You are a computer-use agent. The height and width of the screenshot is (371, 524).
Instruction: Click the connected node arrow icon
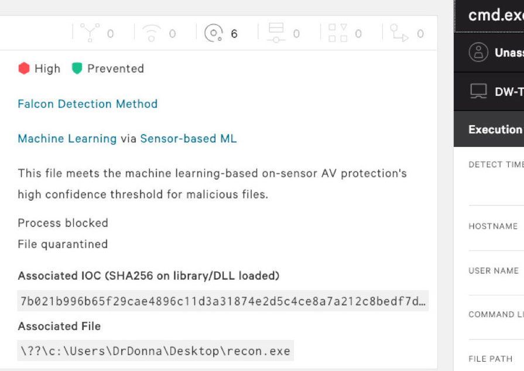click(x=399, y=33)
